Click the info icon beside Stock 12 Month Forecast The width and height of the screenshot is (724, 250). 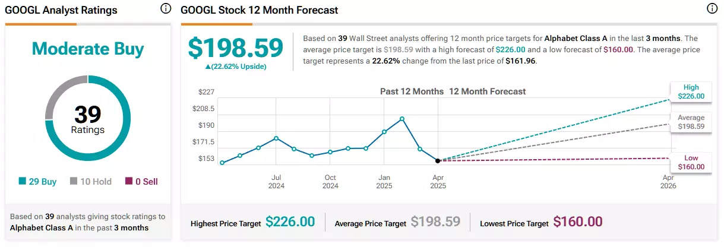[x=712, y=9]
